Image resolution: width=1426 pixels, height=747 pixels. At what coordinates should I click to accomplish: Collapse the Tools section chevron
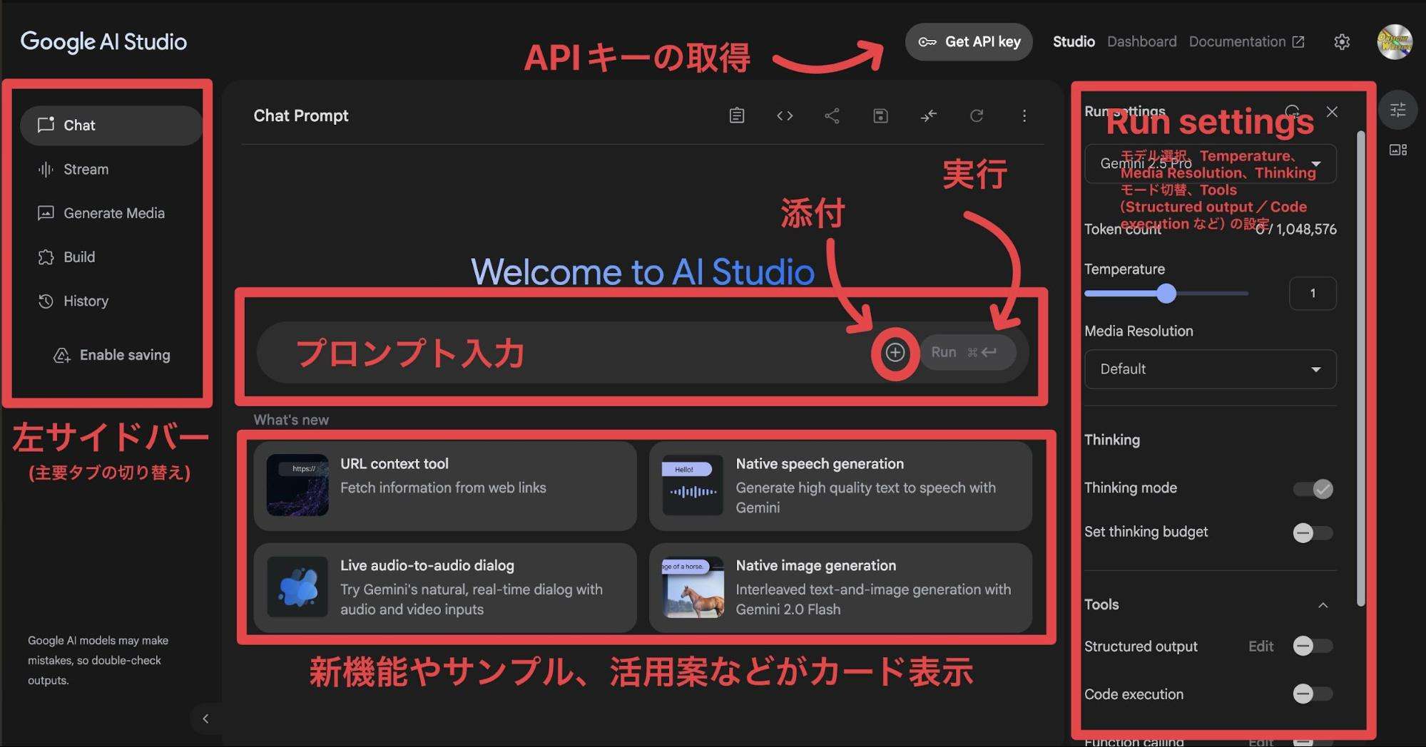click(x=1323, y=605)
